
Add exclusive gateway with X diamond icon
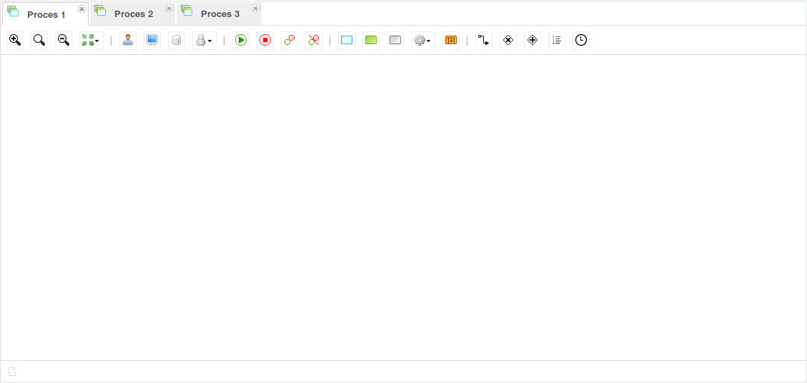pos(508,40)
